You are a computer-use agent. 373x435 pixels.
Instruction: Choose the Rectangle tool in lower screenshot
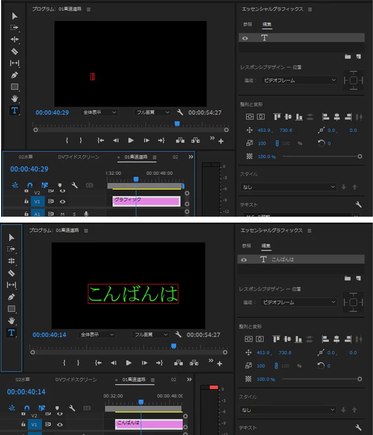tap(11, 309)
